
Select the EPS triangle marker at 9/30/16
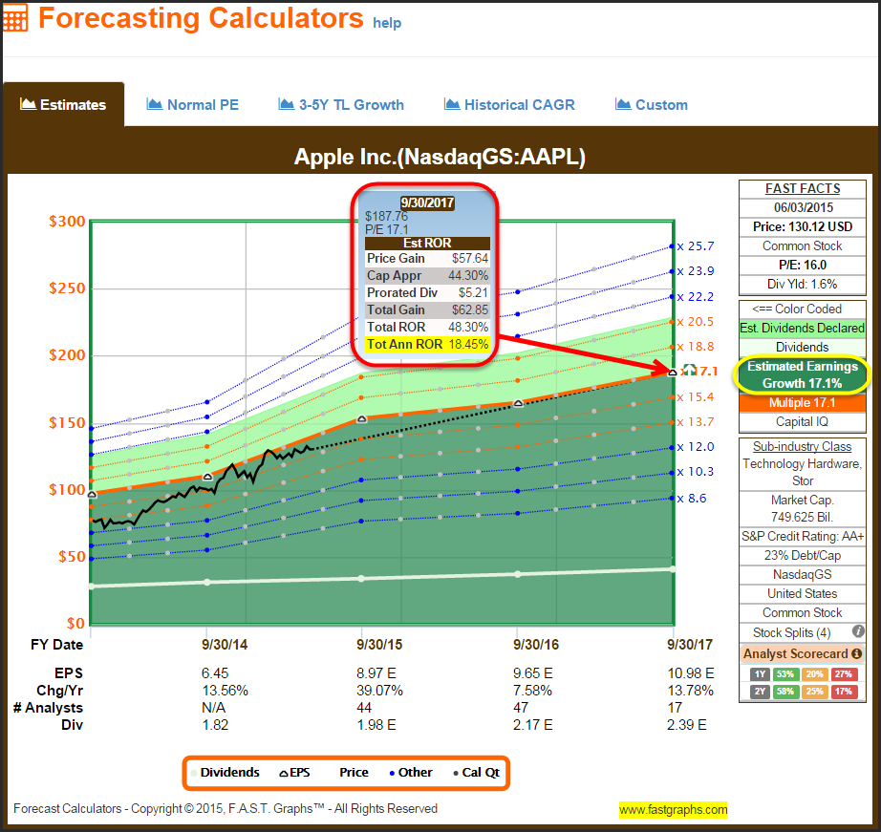518,404
